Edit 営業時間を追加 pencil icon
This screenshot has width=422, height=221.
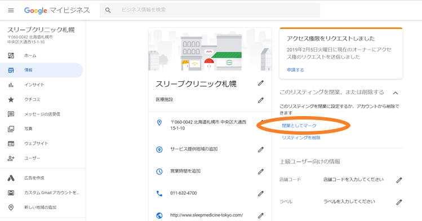260,171
